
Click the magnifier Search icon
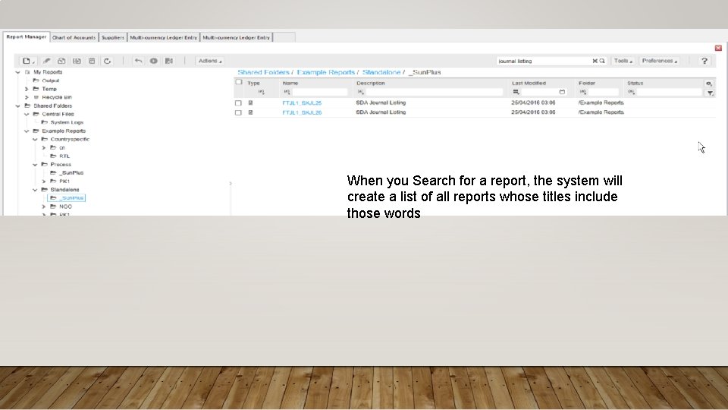(602, 61)
